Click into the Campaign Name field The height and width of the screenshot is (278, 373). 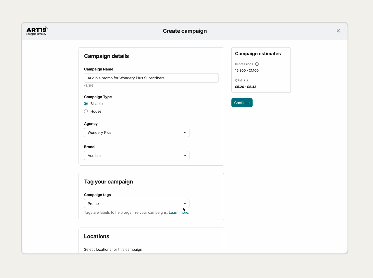pyautogui.click(x=151, y=78)
